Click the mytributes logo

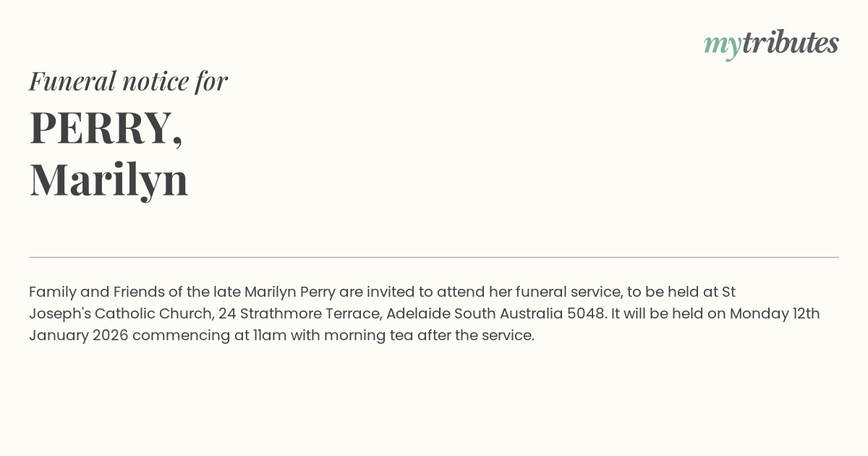770,43
